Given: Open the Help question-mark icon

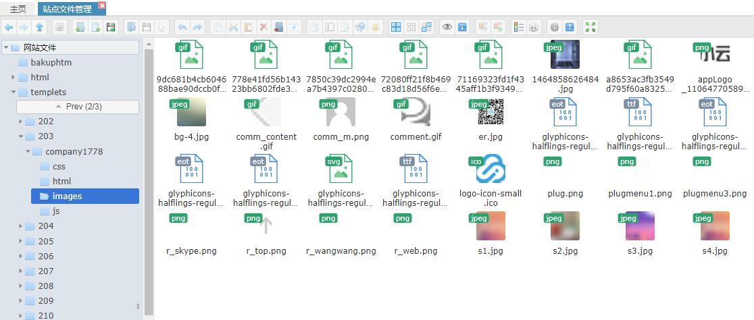Looking at the screenshot, I should click(570, 28).
